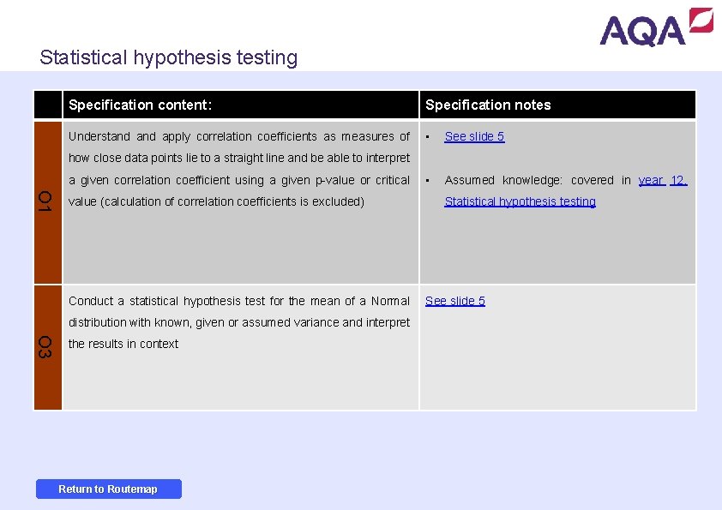Open the underlined 'Statistical hypothesis testing' link
The image size is (722, 510).
(x=520, y=201)
